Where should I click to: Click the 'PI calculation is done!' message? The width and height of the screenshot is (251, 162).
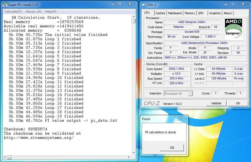click(x=161, y=132)
